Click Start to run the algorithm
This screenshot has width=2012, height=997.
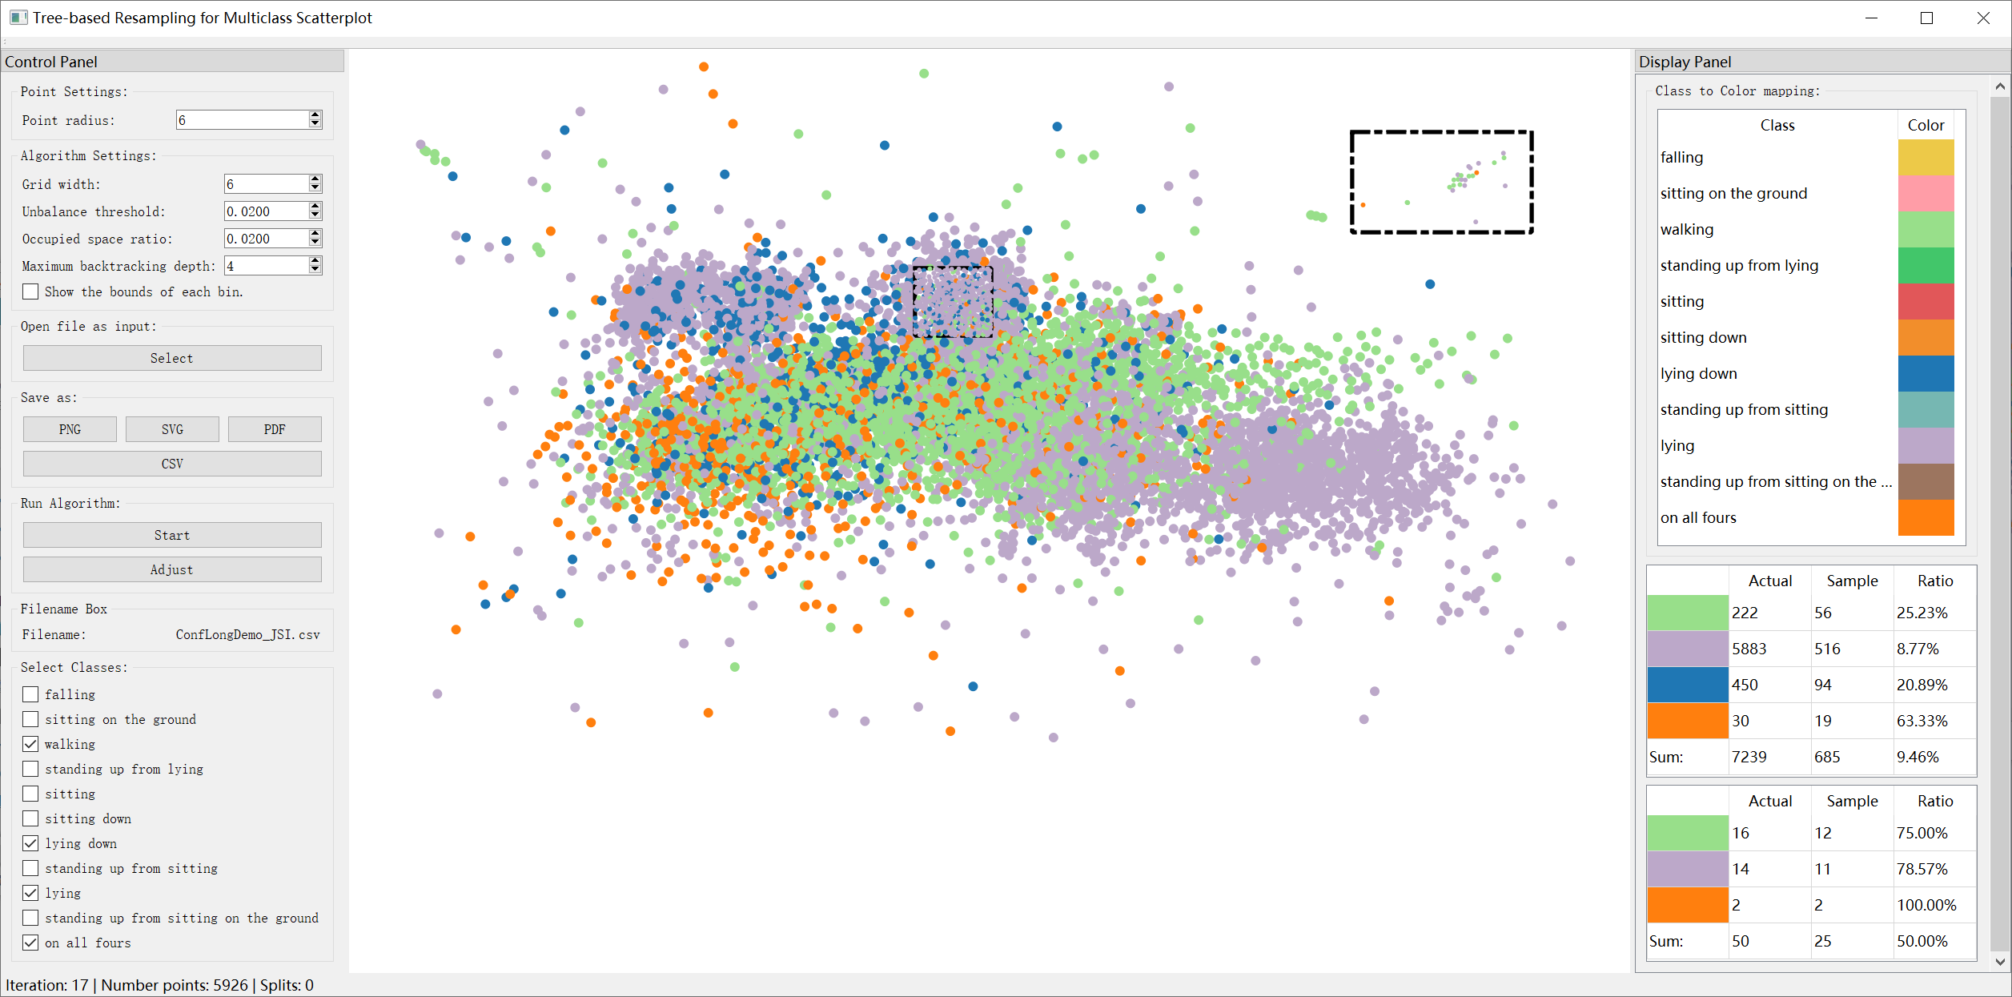click(x=172, y=535)
